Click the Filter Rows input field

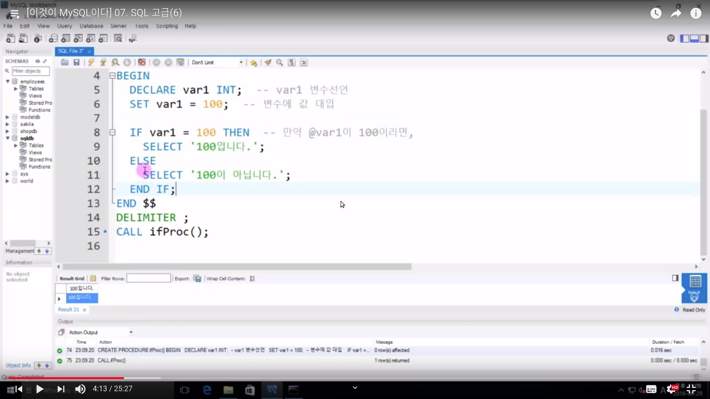pos(148,278)
